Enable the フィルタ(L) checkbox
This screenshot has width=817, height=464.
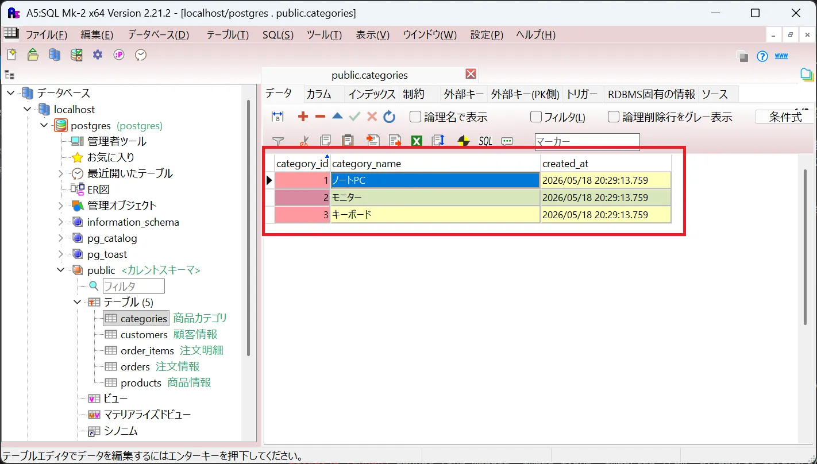point(536,117)
